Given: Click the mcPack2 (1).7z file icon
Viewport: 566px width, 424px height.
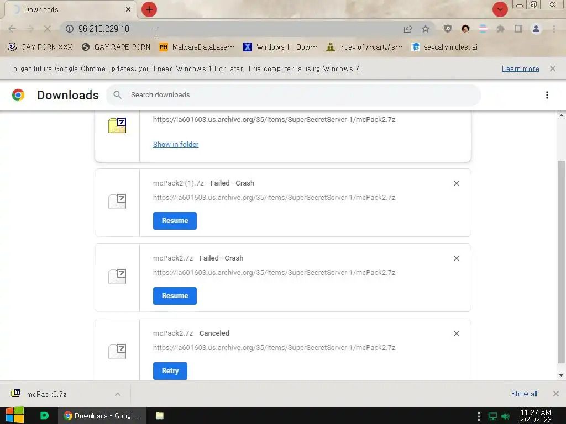Looking at the screenshot, I should pyautogui.click(x=117, y=201).
